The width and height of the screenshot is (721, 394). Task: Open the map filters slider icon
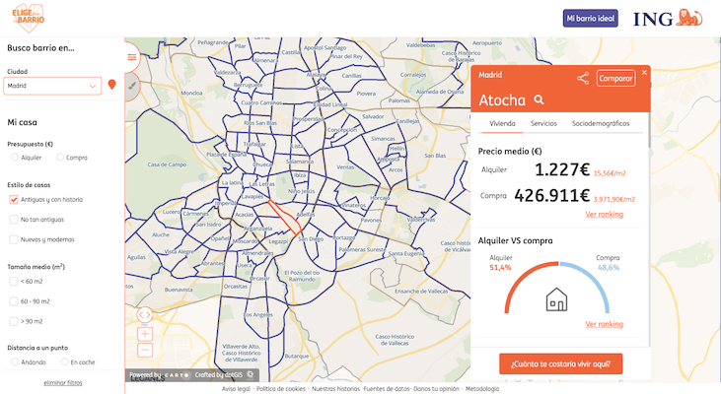click(132, 57)
